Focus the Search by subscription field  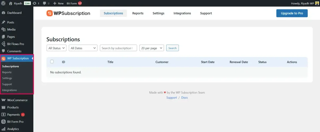(118, 48)
